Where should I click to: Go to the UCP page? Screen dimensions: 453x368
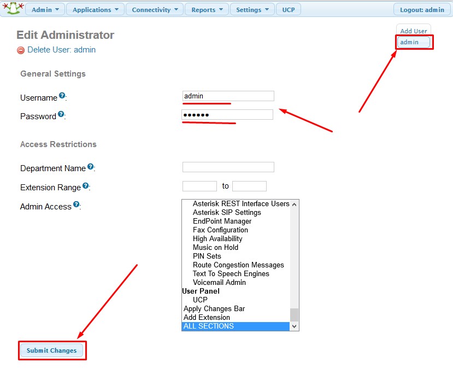pos(289,10)
